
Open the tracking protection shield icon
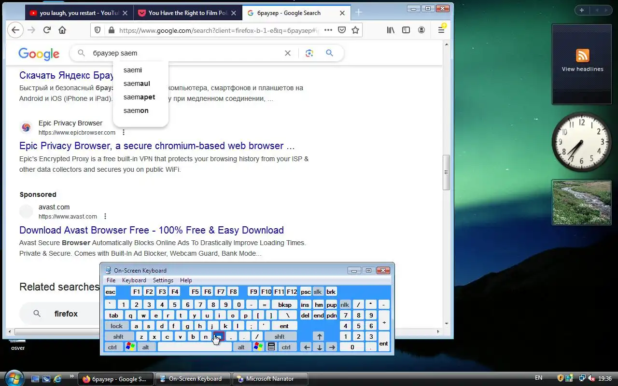click(98, 30)
